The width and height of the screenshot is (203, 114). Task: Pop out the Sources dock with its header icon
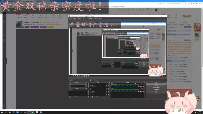pyautogui.click(x=110, y=82)
